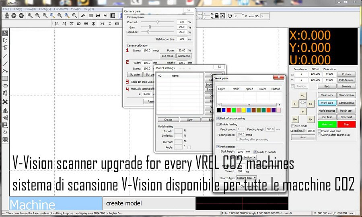Viewport: 362px width, 217px height.
Task: Click the same-height sizing icon
Action: (110, 24)
